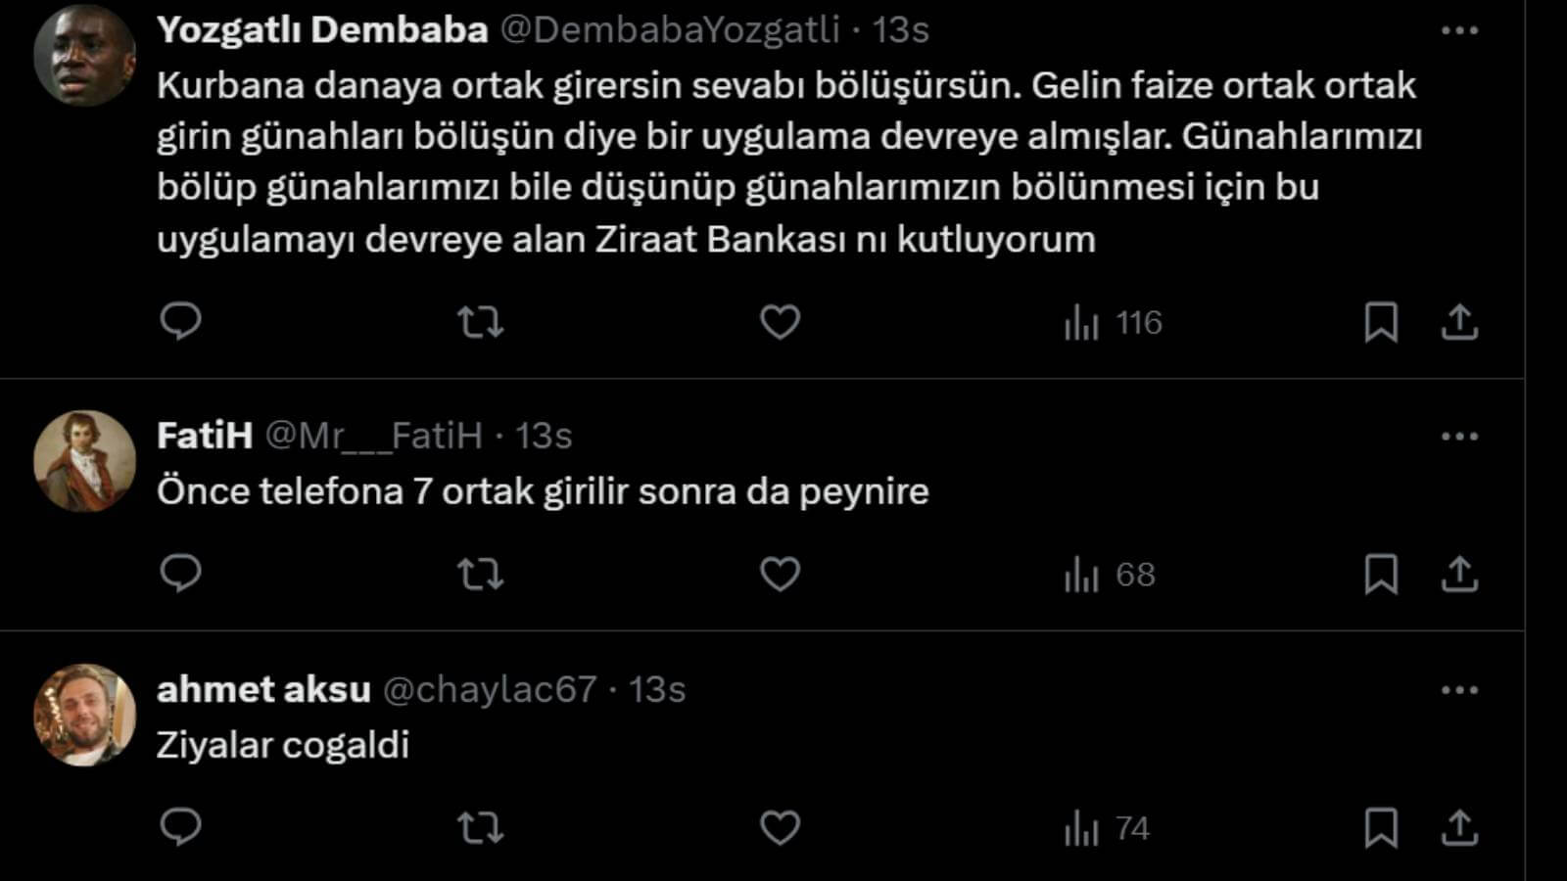Viewport: 1567px width, 881px height.
Task: Open the @DembabaYozgatli profile handle
Action: (670, 30)
